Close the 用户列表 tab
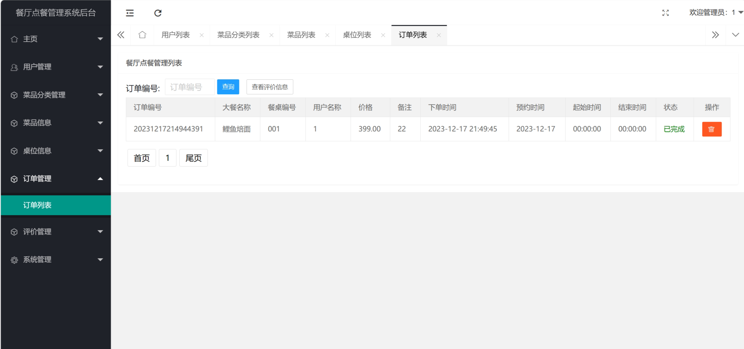 (x=202, y=35)
